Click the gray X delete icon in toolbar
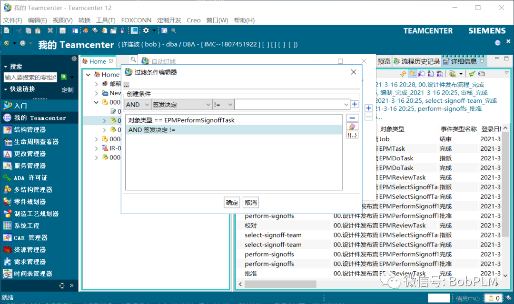This screenshot has height=304, width=514. pos(50,30)
